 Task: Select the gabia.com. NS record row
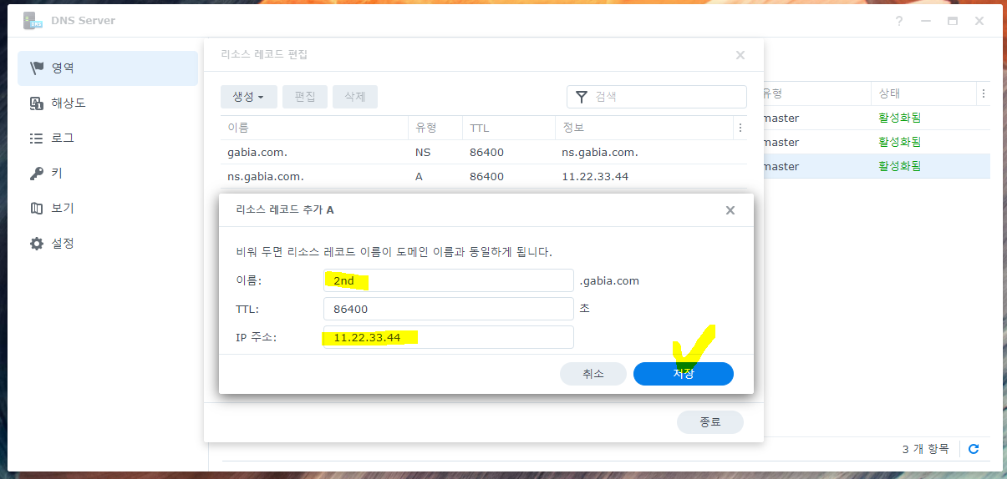[484, 153]
